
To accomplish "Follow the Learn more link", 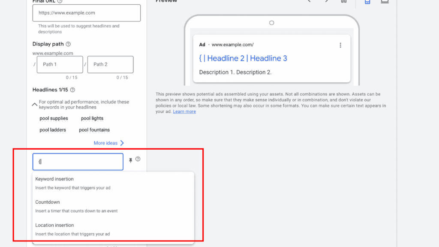I will tap(184, 111).
